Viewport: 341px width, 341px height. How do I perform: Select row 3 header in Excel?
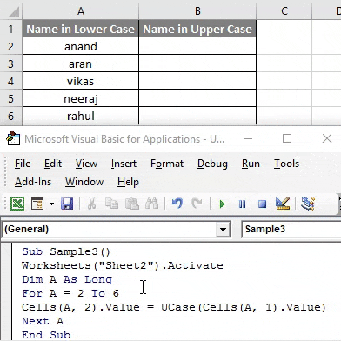pos(11,64)
